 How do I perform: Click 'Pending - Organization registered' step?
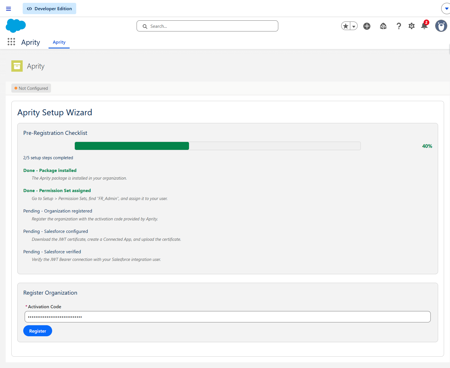pyautogui.click(x=58, y=211)
